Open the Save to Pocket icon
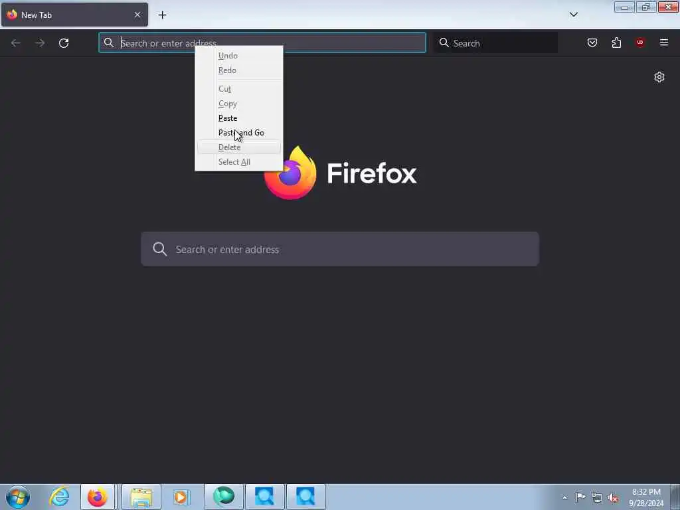Image resolution: width=680 pixels, height=510 pixels. [592, 42]
